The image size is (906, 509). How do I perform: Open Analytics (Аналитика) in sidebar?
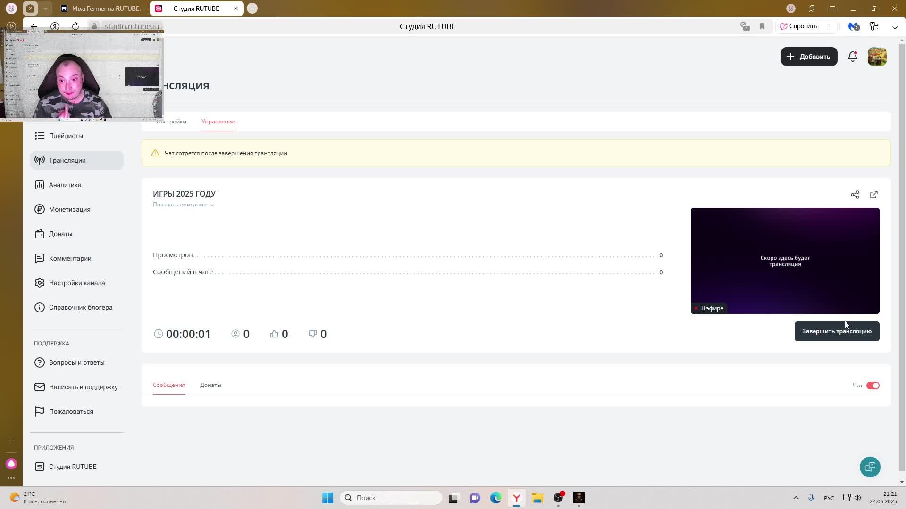65,185
